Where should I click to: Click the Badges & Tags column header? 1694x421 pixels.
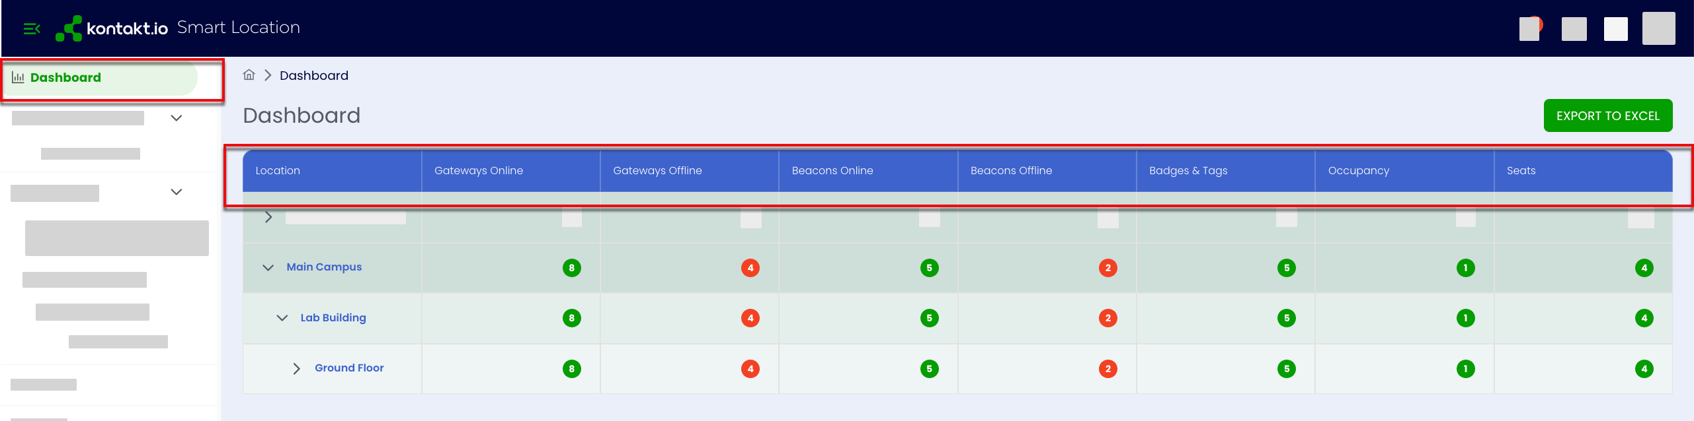(1226, 171)
